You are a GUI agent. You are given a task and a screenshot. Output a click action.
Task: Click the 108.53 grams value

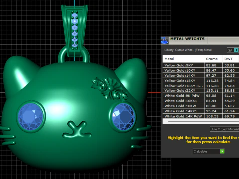[212, 116]
